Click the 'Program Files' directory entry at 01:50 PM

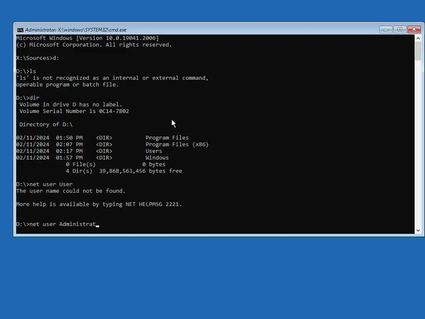[103, 138]
